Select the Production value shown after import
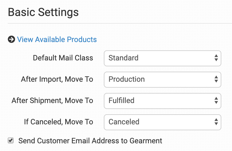Screen dimensions: 232x151 pyautogui.click(x=127, y=79)
